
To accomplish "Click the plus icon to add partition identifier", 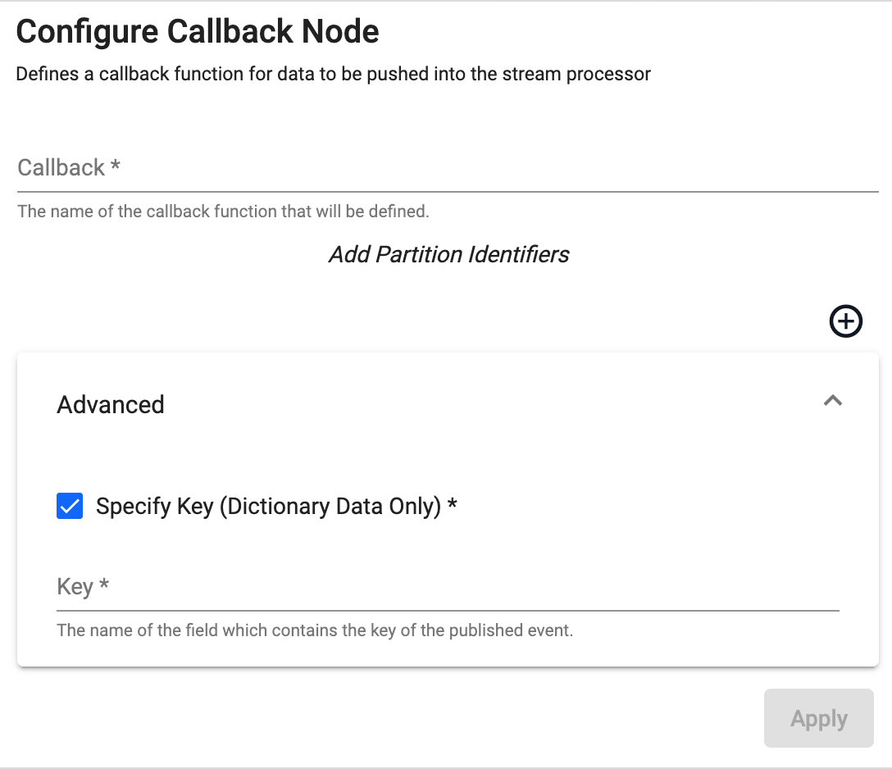I will click(846, 321).
